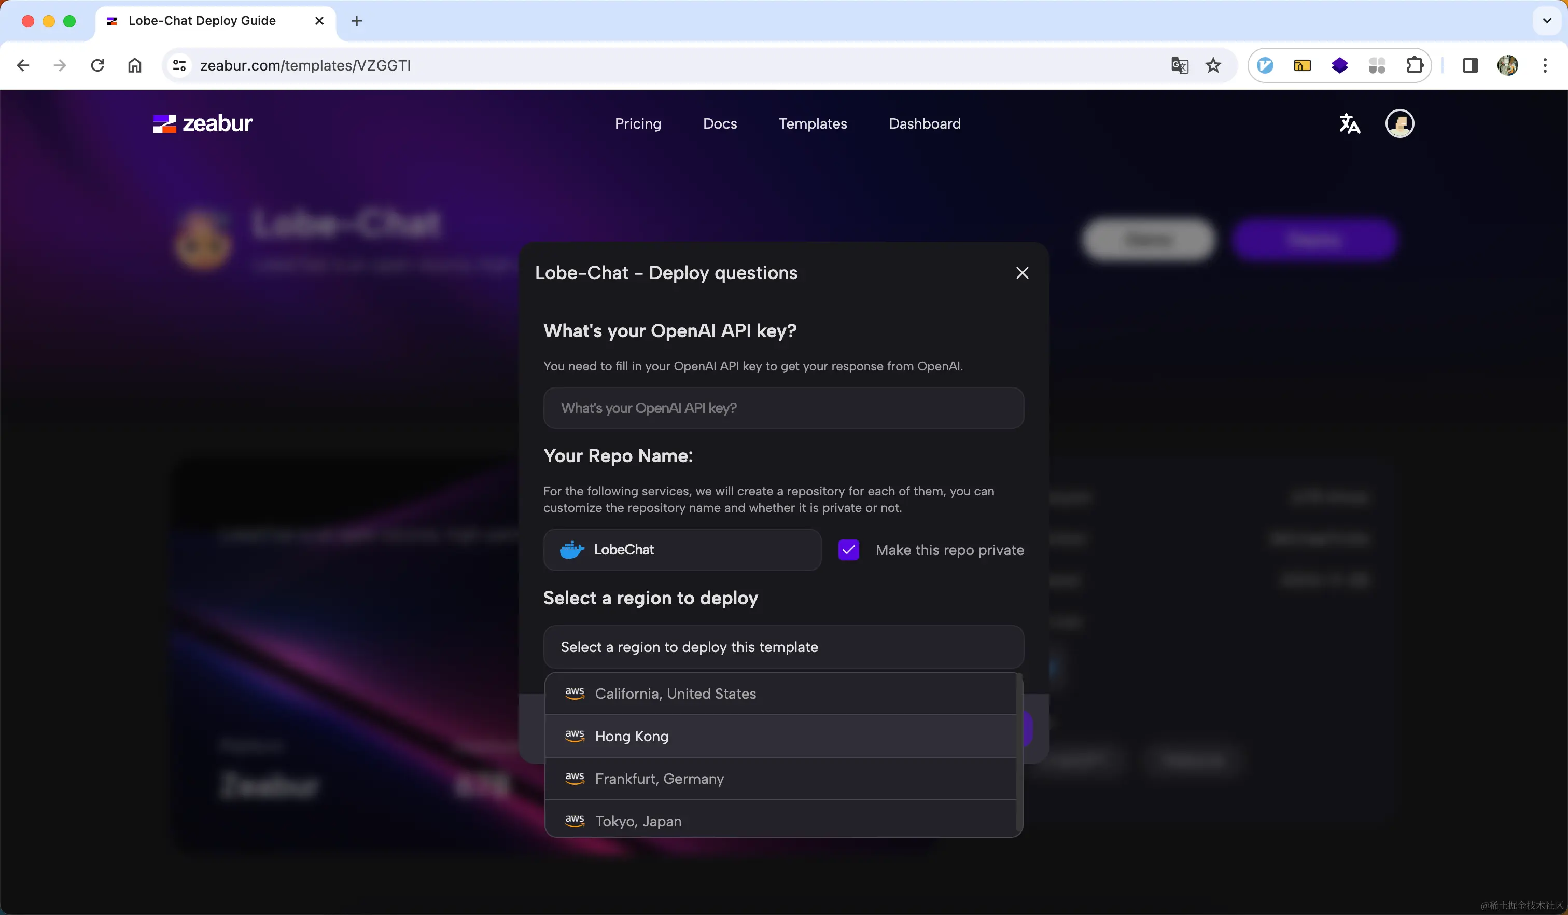Reload the page with the refresh icon
Image resolution: width=1568 pixels, height=915 pixels.
(x=97, y=65)
